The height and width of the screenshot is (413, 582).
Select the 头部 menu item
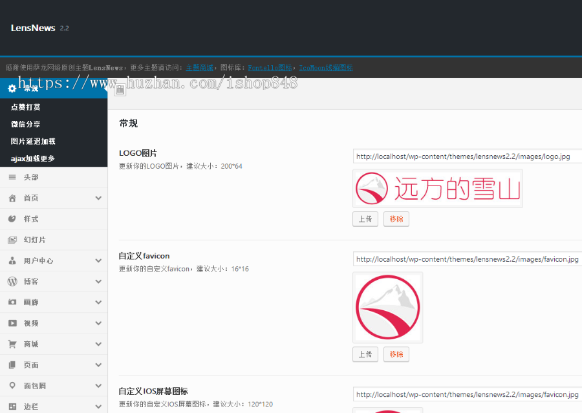click(54, 177)
